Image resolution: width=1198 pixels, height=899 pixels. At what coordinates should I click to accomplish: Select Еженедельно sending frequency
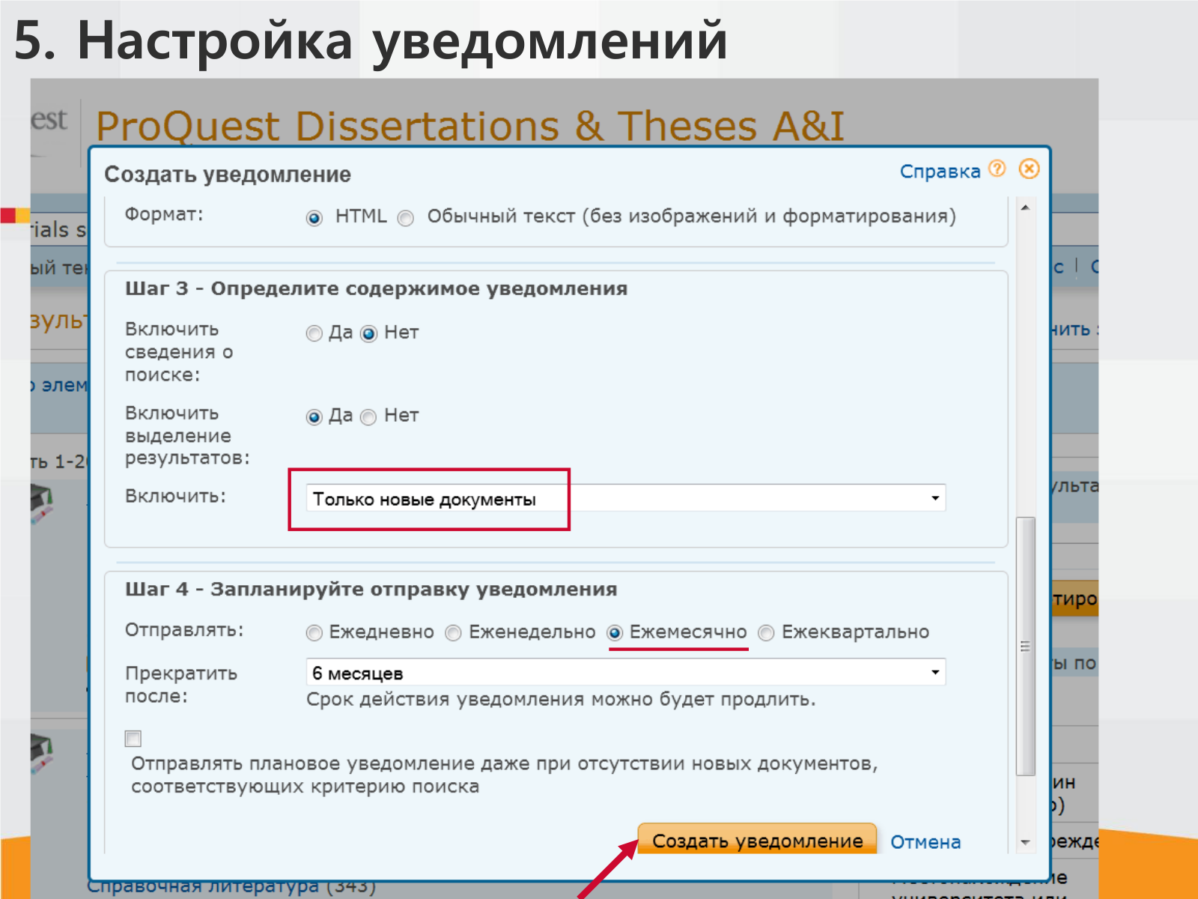tap(453, 633)
